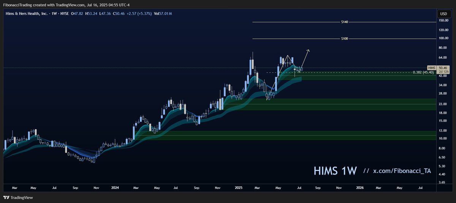This screenshot has width=456, height=203.
Task: Click the 150.00 price axis label
Action: 443,20
